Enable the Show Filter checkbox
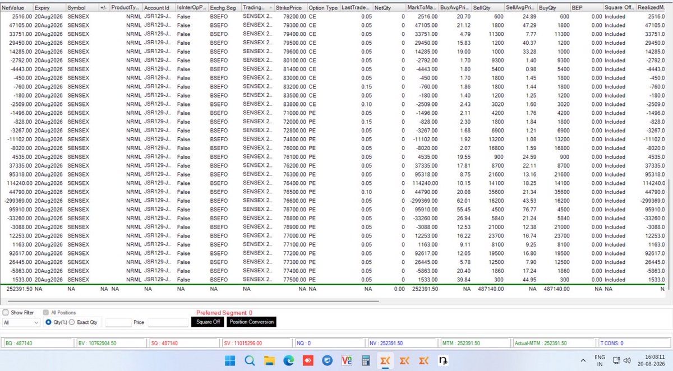Image resolution: width=673 pixels, height=371 pixels. 6,312
